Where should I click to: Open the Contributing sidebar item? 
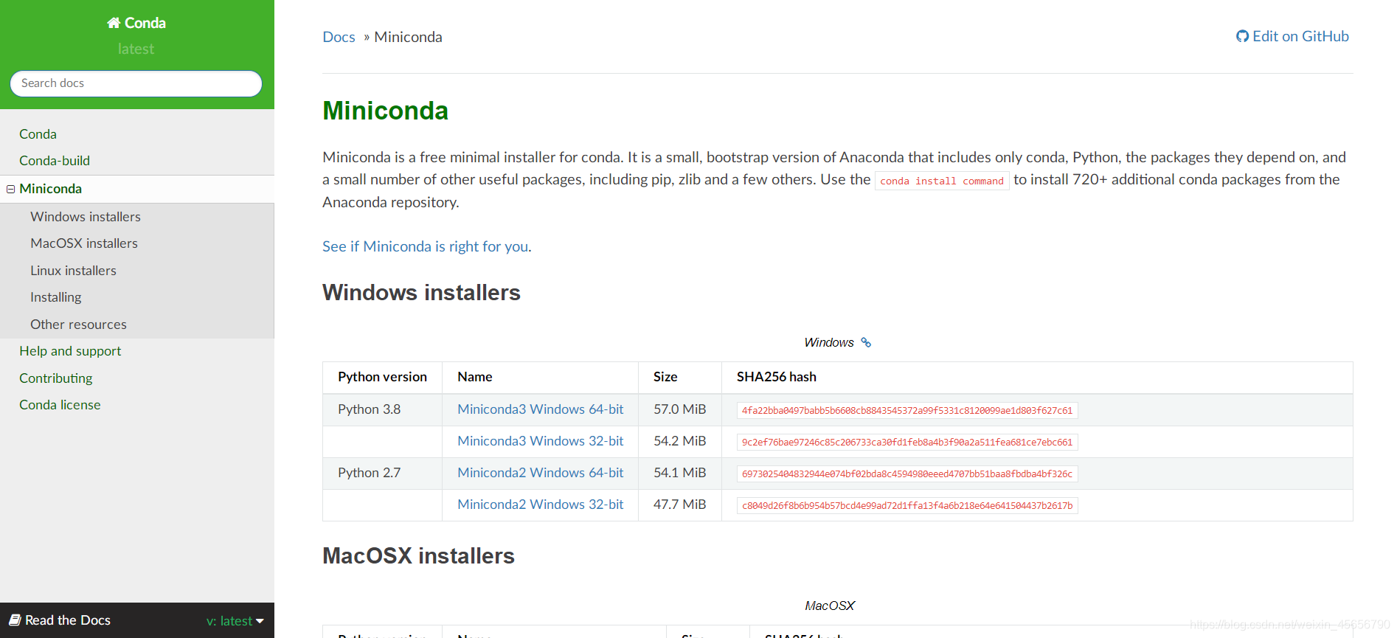(x=56, y=378)
